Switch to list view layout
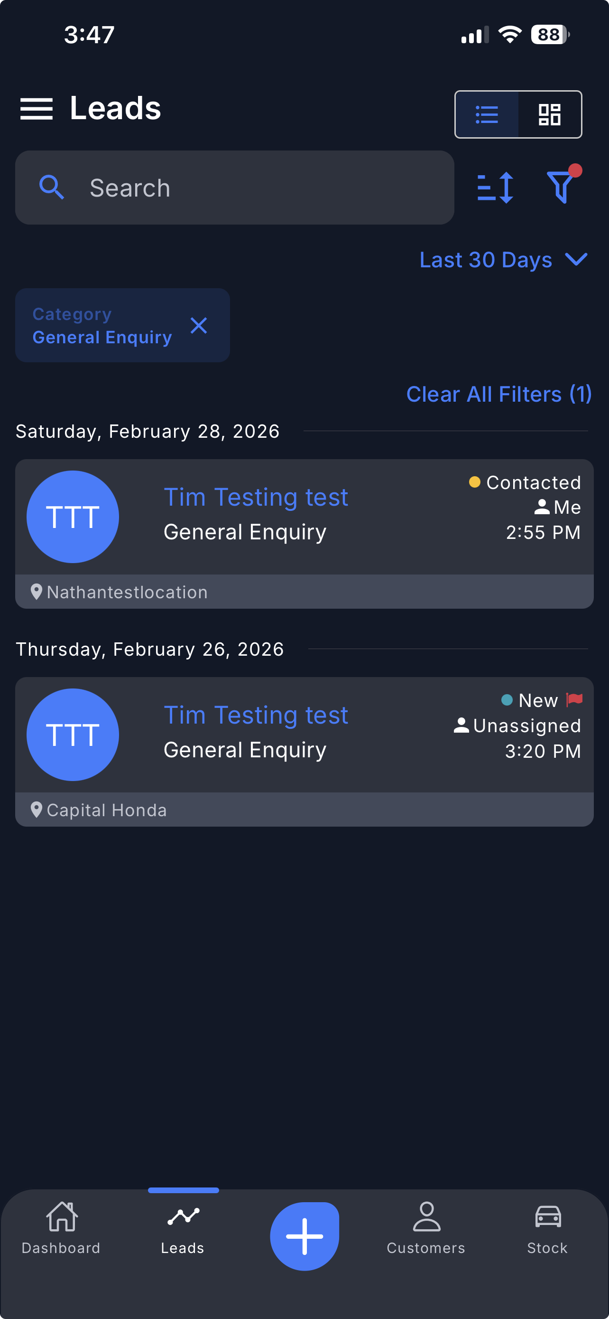 [x=486, y=114]
